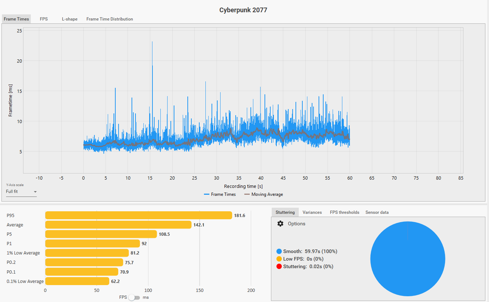The height and width of the screenshot is (302, 489).
Task: Click the "Recording time [s]" axis title
Action: pos(243,186)
